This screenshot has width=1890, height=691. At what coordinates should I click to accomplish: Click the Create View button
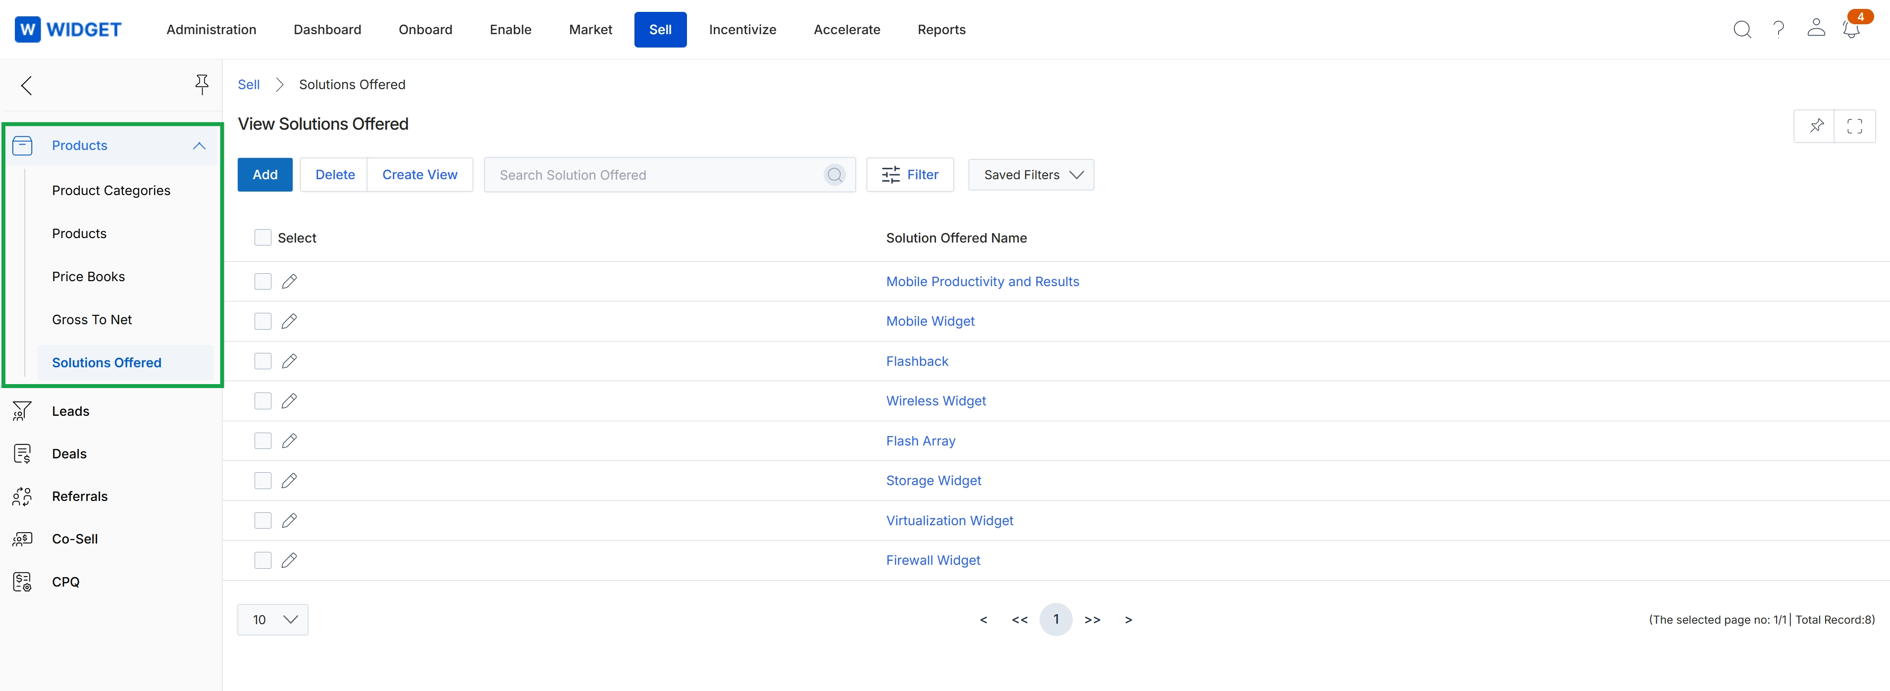(x=420, y=175)
